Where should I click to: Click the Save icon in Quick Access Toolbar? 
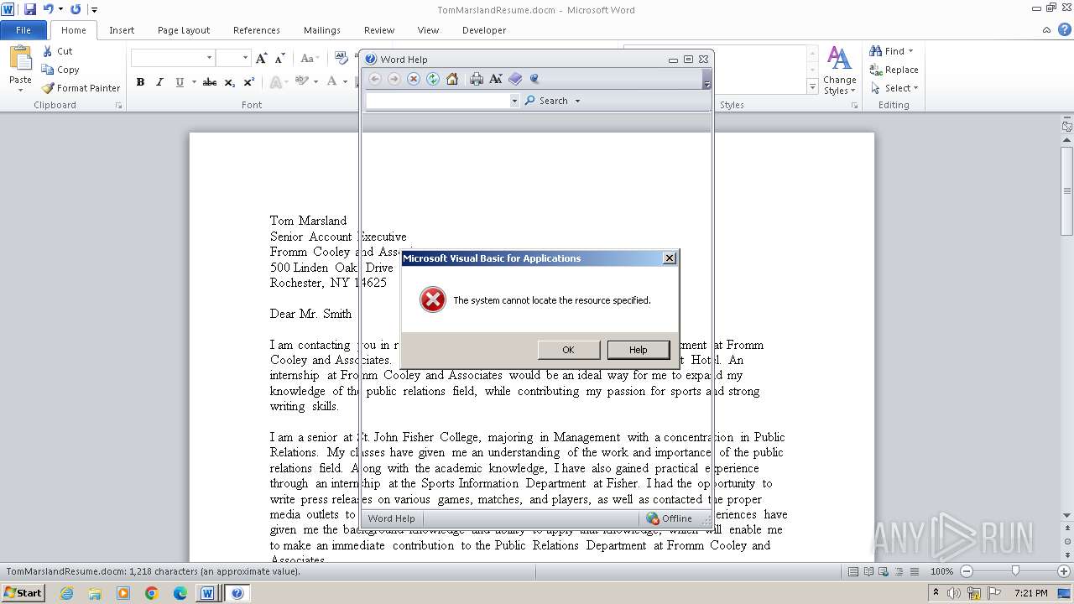[x=30, y=9]
